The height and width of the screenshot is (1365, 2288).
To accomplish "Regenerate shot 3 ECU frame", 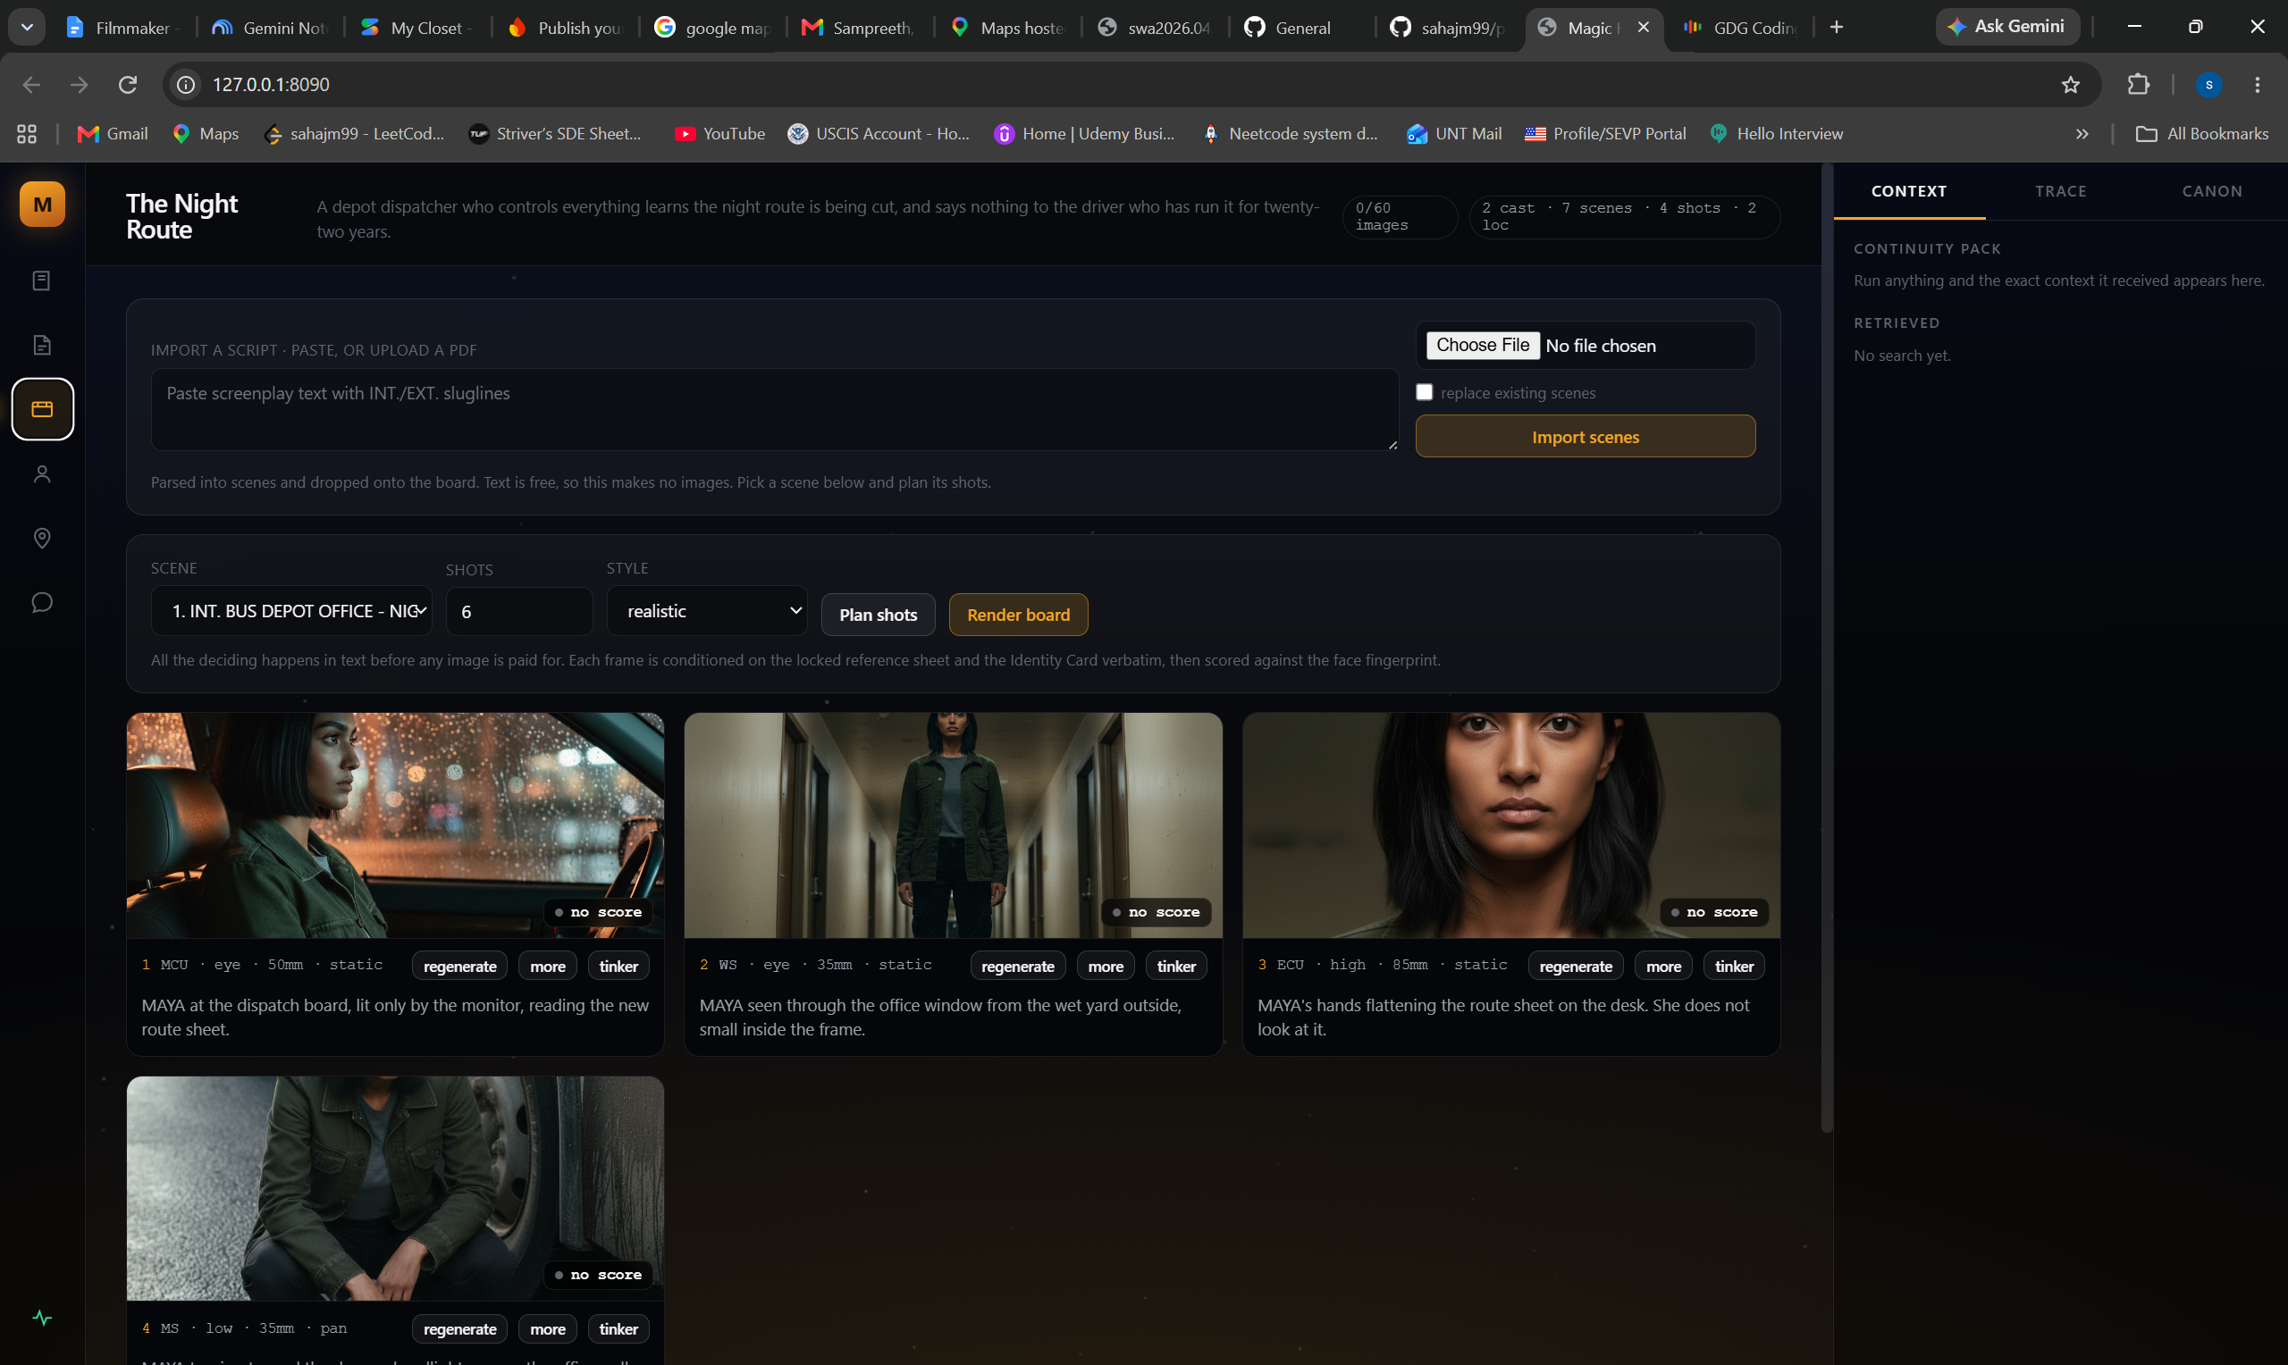I will [1576, 966].
